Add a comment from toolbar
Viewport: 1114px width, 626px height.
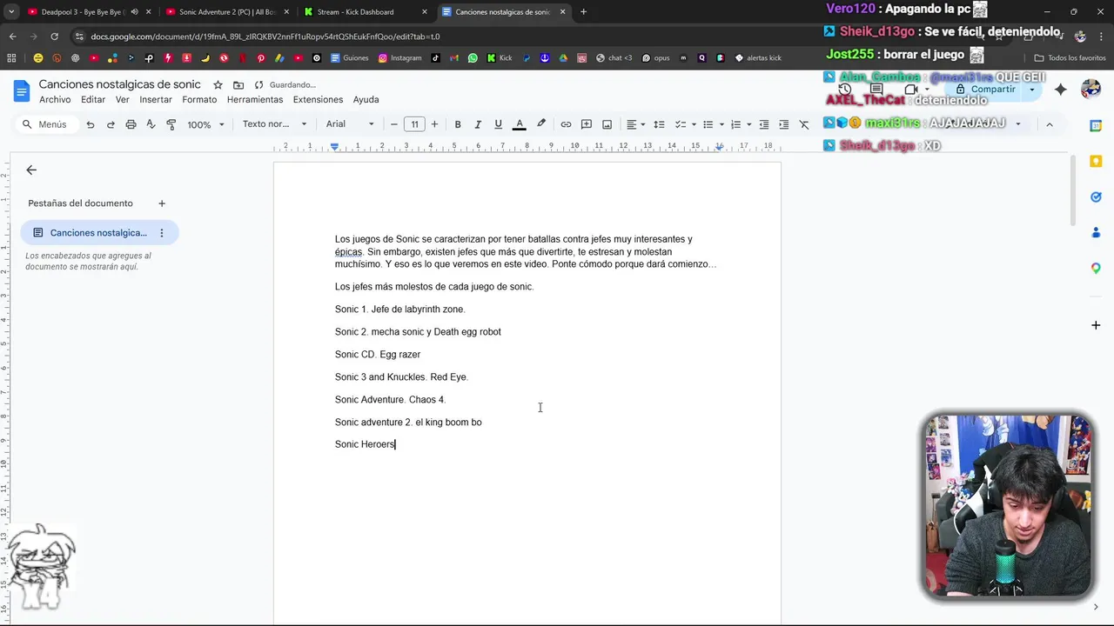click(x=587, y=124)
